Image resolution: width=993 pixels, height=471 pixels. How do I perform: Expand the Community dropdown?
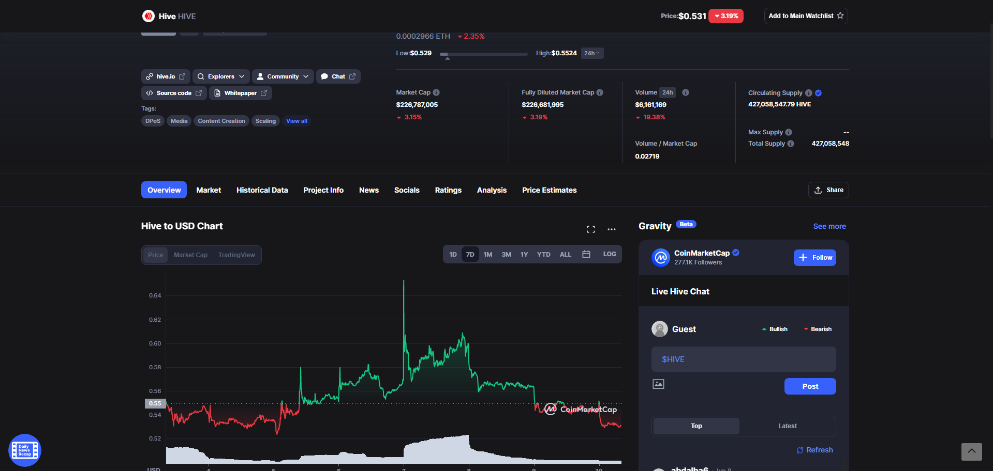[283, 76]
